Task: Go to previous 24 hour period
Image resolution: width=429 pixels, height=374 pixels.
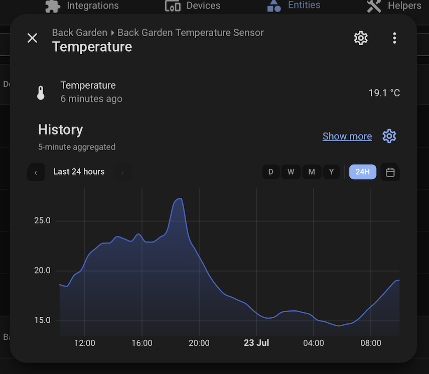Action: coord(36,172)
